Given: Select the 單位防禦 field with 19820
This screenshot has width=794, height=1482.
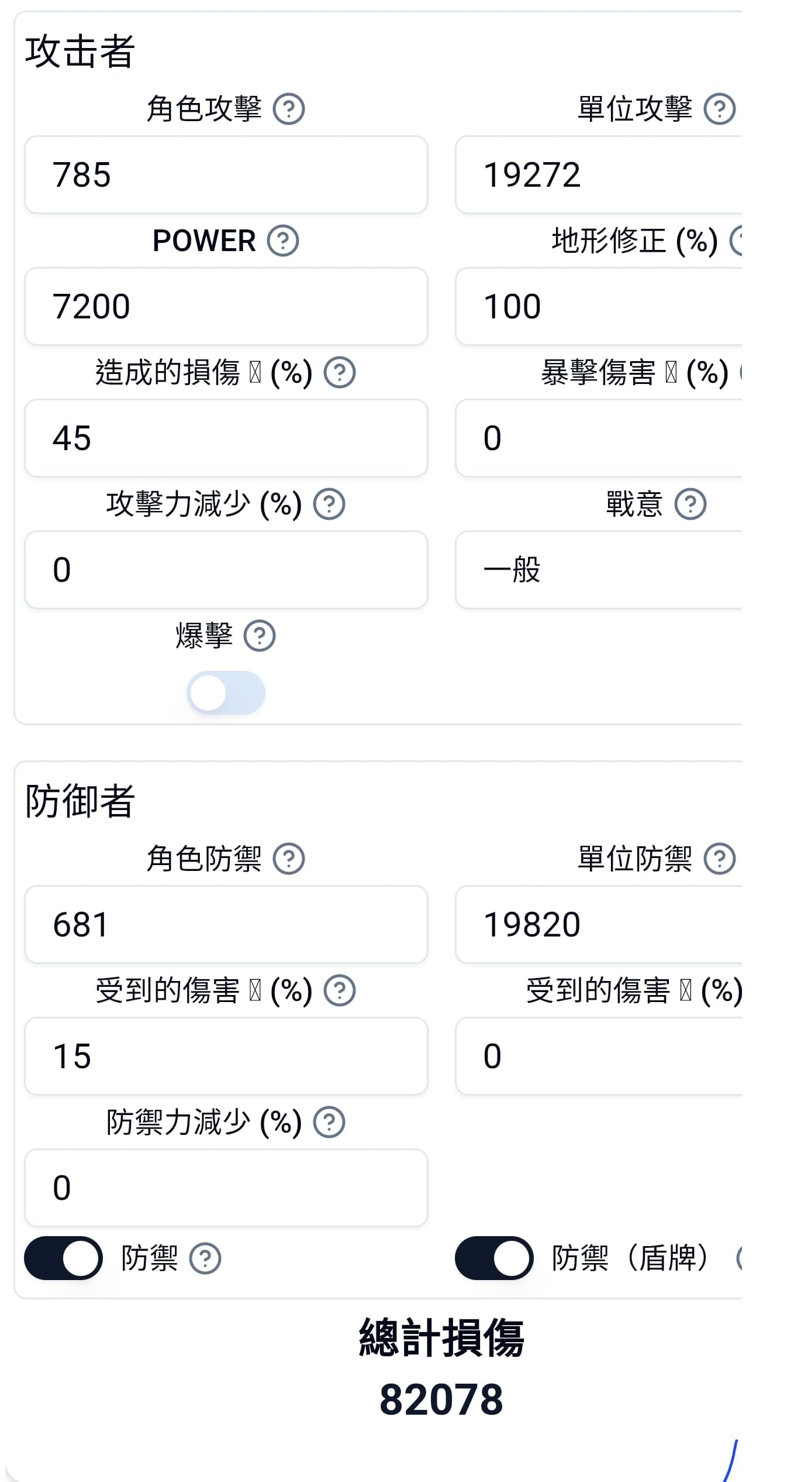Looking at the screenshot, I should point(599,924).
